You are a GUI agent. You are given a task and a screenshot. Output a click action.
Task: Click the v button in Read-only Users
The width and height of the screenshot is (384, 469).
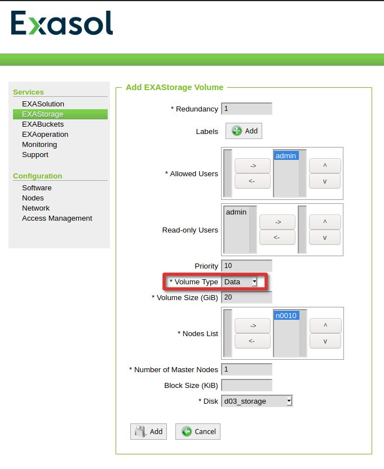[325, 237]
